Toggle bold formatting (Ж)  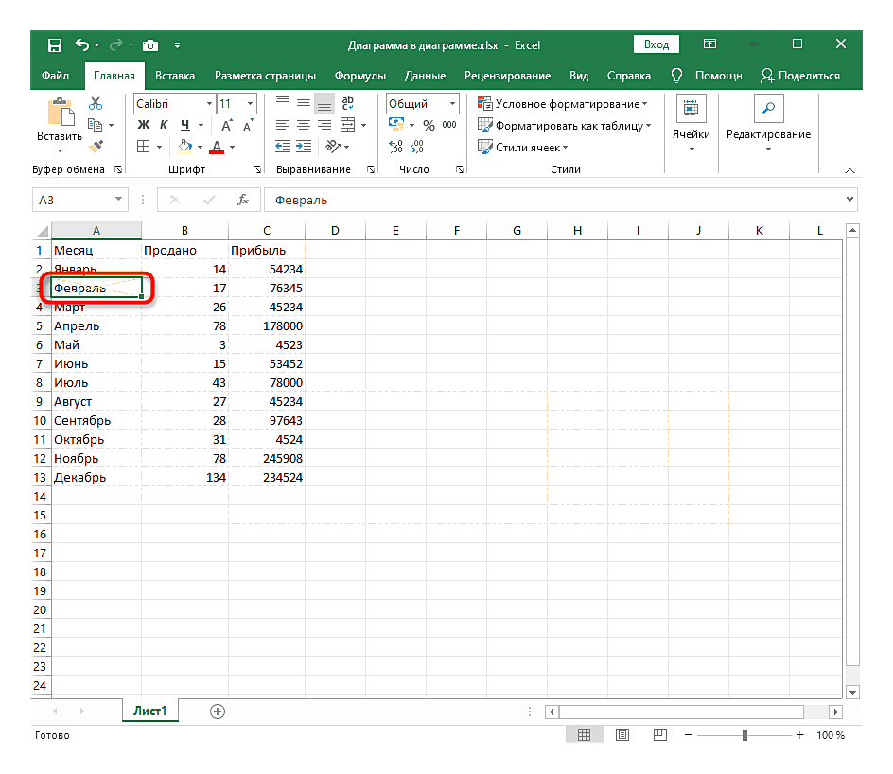point(144,125)
